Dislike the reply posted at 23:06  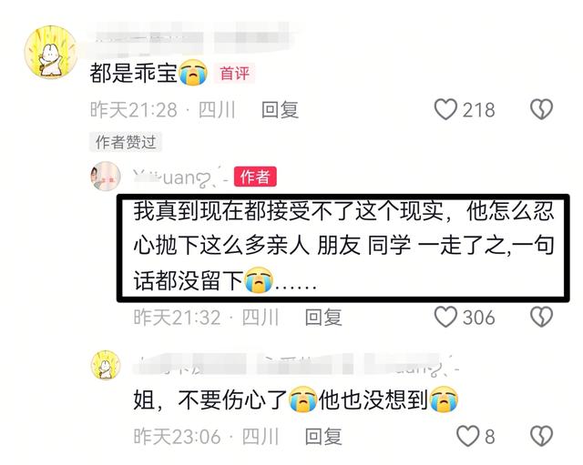click(x=541, y=436)
